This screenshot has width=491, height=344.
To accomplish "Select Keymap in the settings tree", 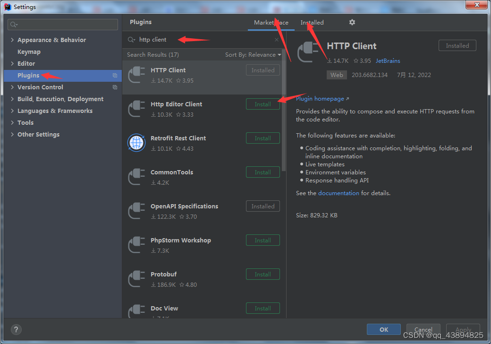I will tap(29, 52).
